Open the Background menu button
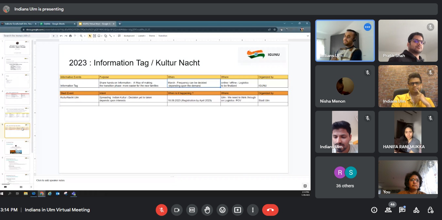The width and height of the screenshot is (442, 220). coord(129,36)
